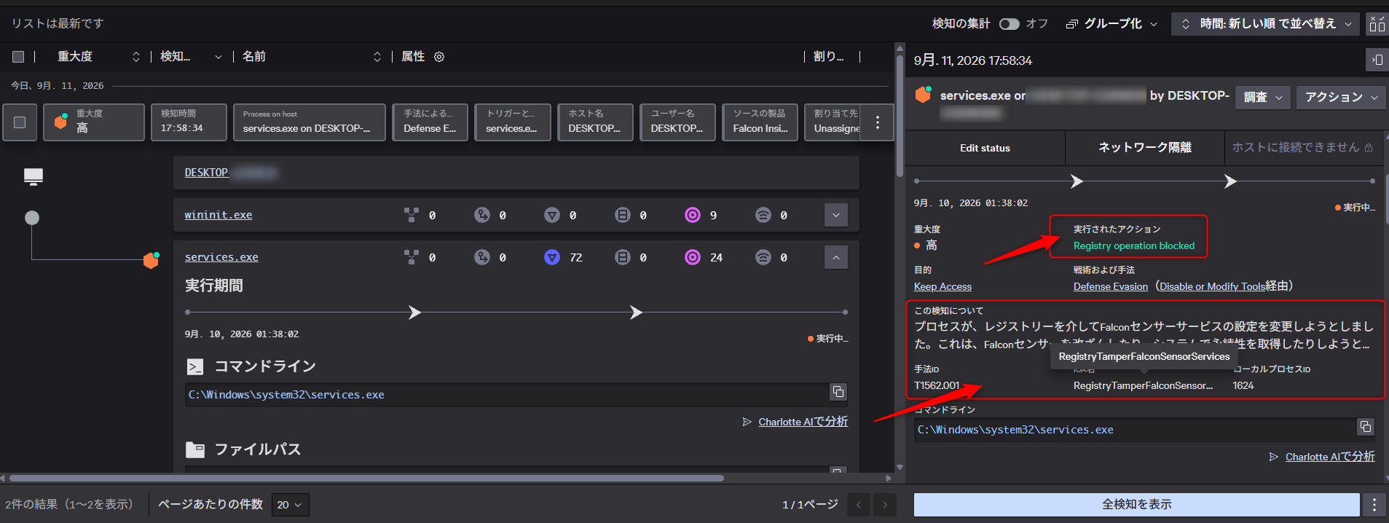
Task: Go to the next results page
Action: point(885,505)
